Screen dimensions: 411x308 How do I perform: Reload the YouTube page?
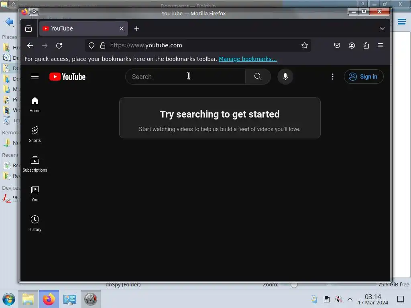click(59, 46)
